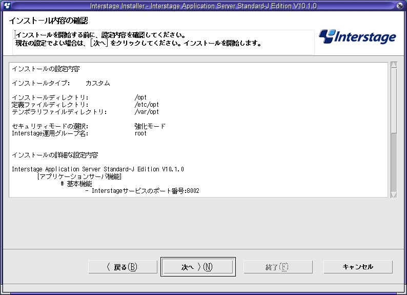Click the lower scrollbar track area
Screen dimensions: 407x295
pyautogui.click(x=394, y=162)
